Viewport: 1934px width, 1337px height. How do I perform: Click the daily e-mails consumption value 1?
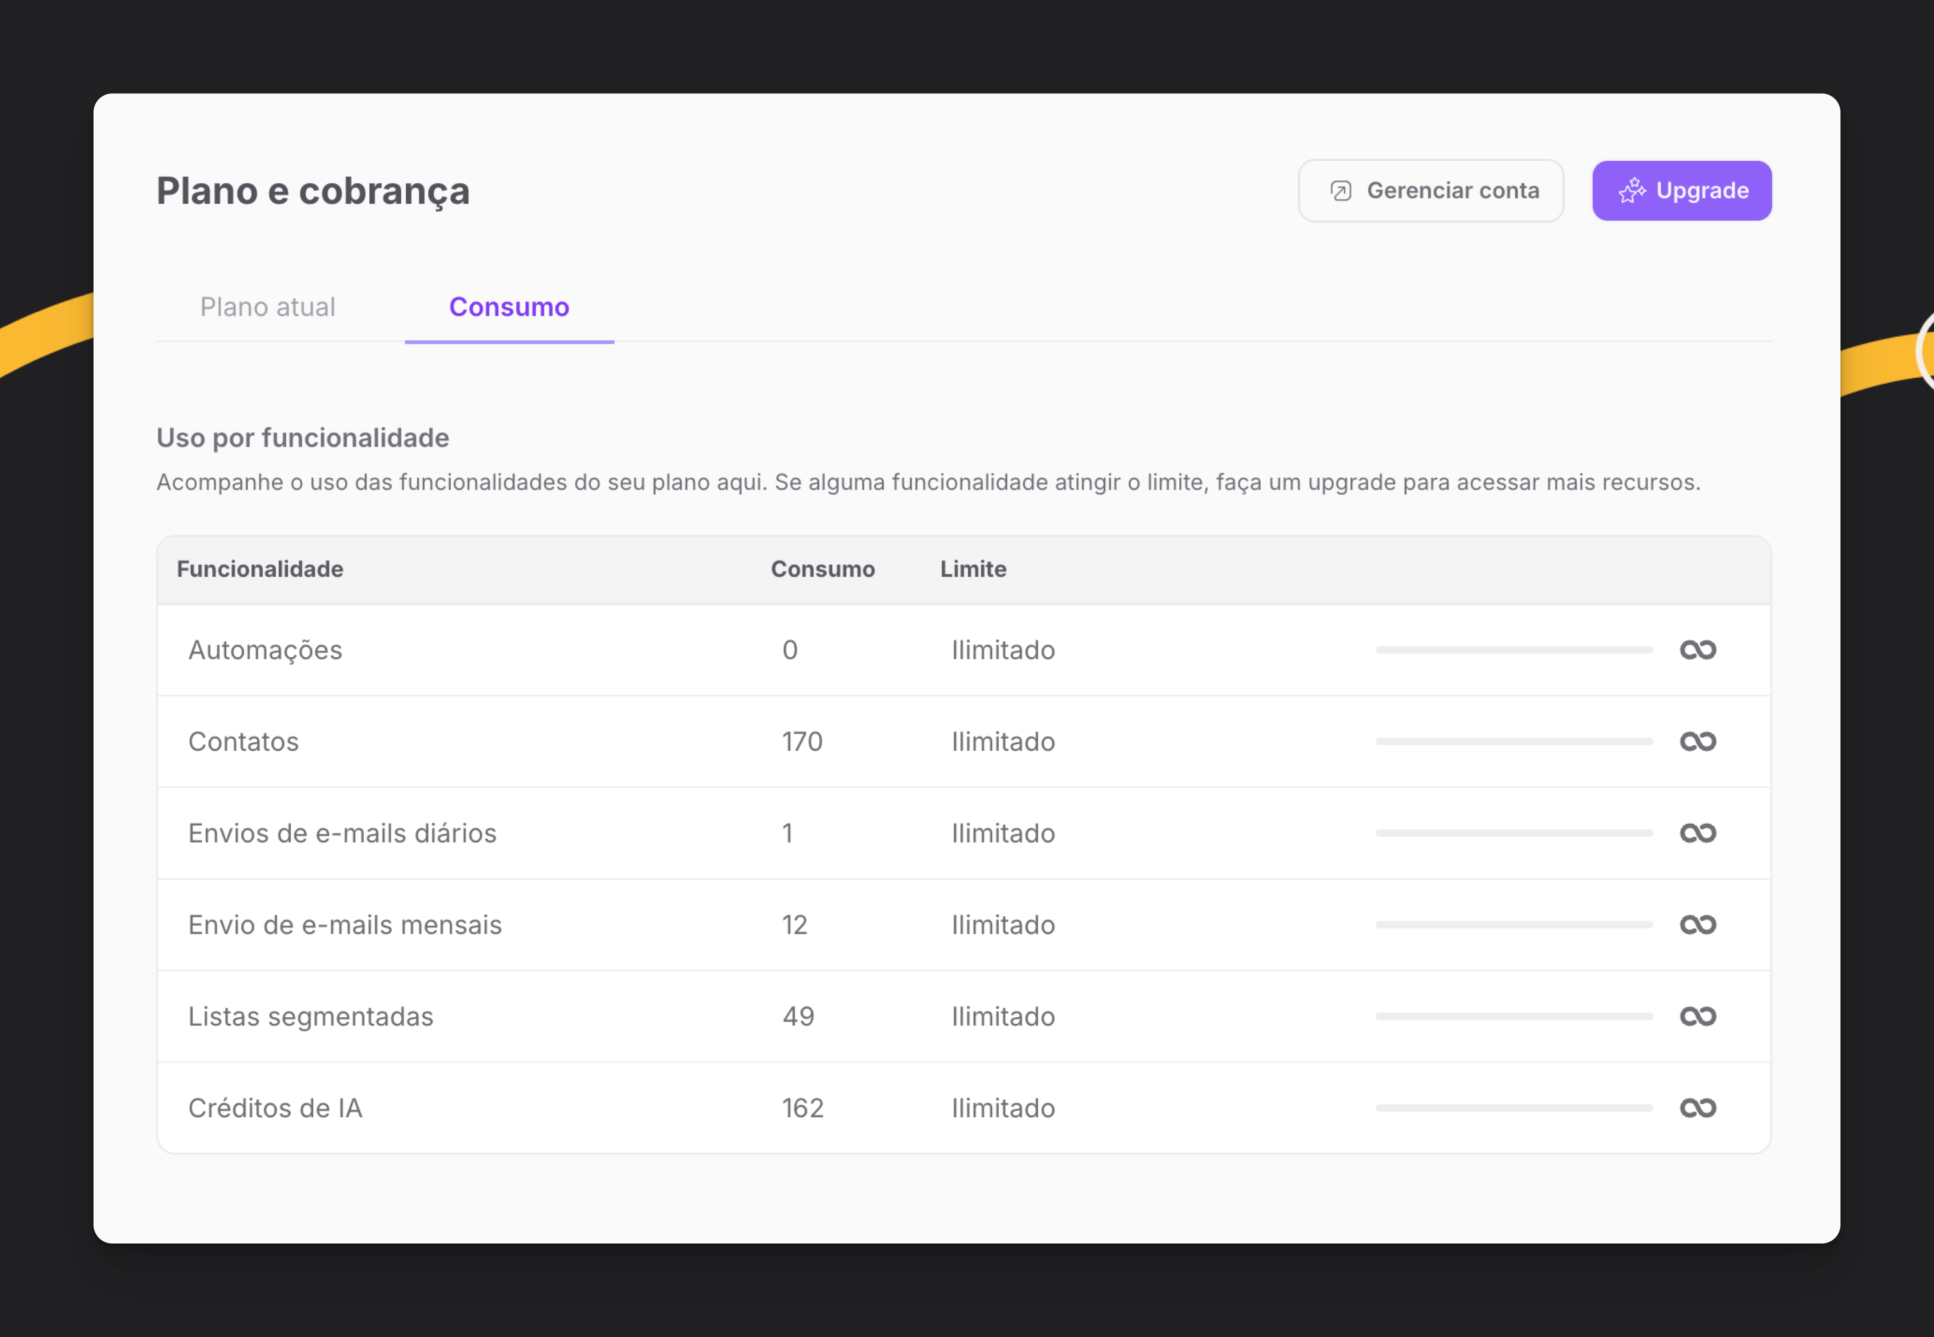click(787, 834)
